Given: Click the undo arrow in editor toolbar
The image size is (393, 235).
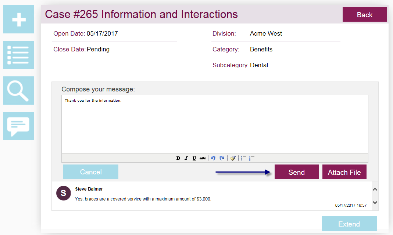Looking at the screenshot, I should click(213, 158).
